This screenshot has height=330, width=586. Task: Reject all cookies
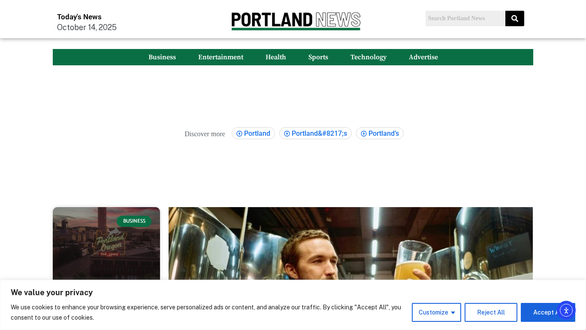pyautogui.click(x=491, y=312)
